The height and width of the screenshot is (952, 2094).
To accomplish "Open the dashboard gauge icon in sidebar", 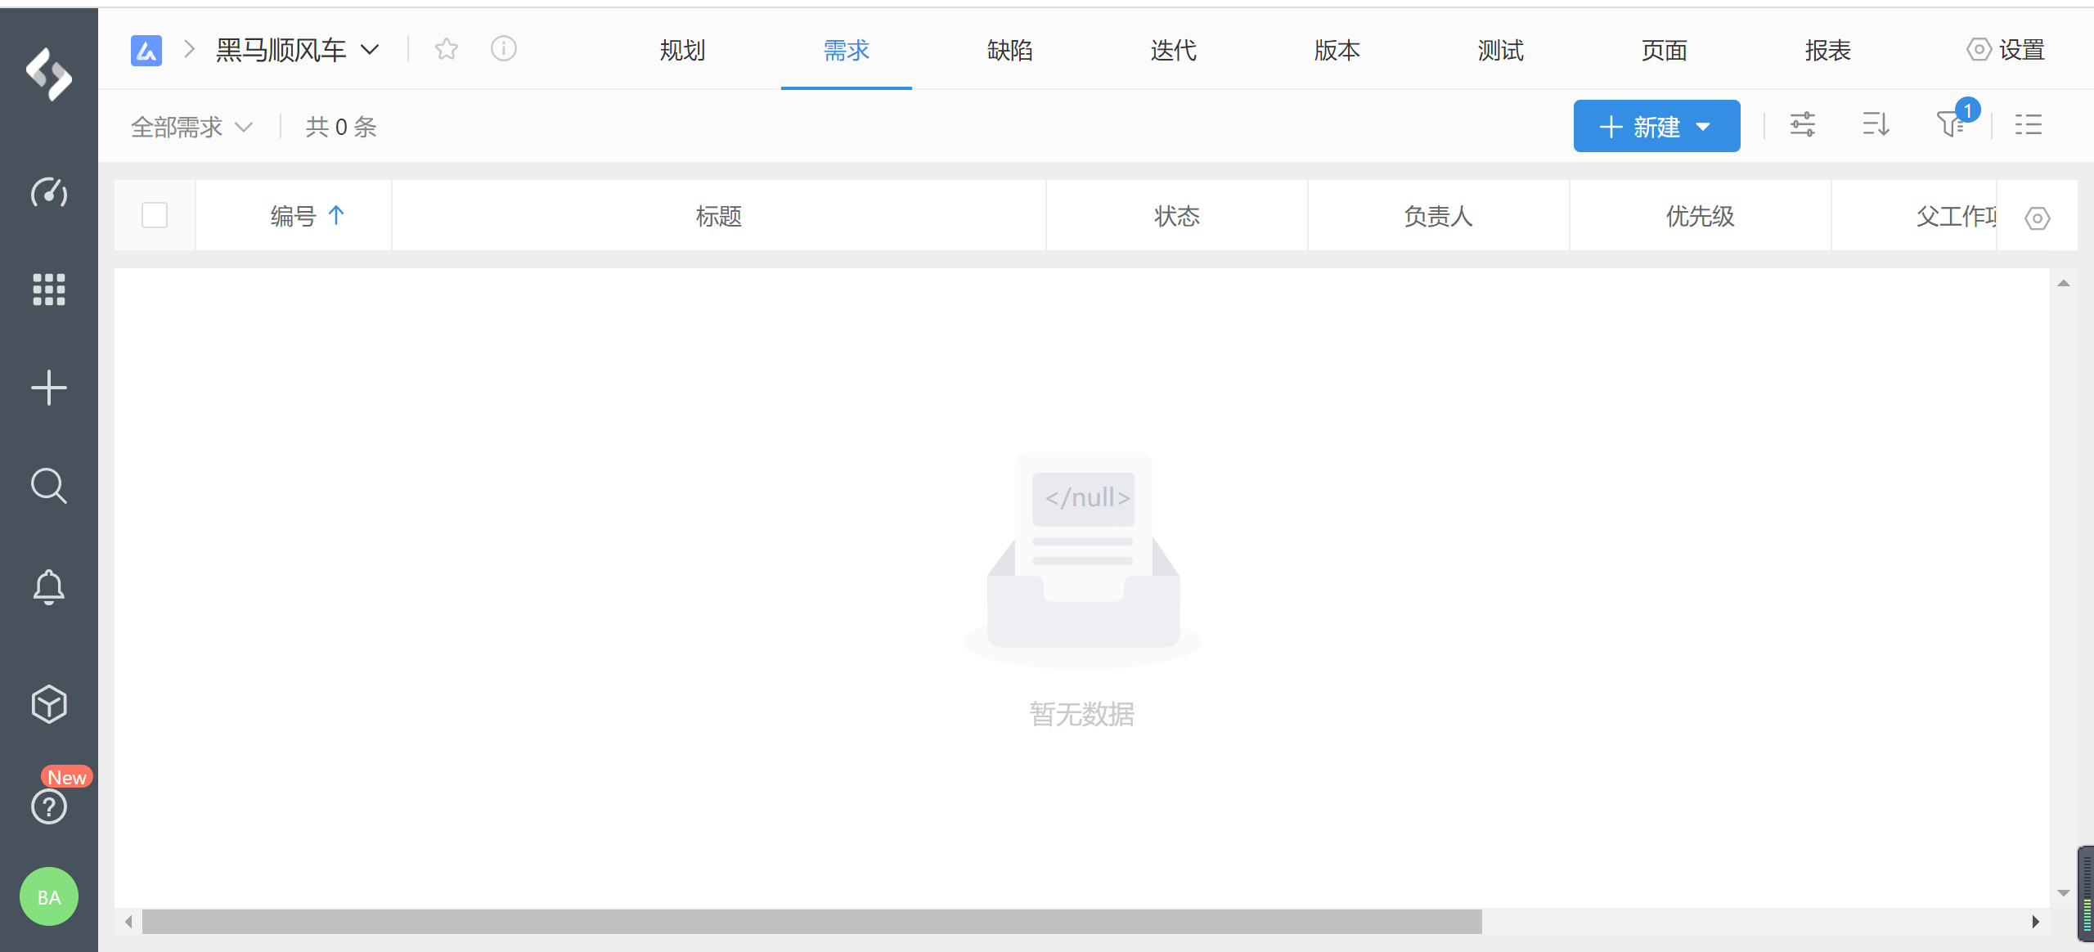I will click(49, 192).
